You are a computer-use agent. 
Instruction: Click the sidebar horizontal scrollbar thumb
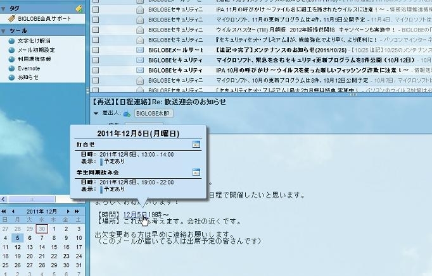[32, 199]
